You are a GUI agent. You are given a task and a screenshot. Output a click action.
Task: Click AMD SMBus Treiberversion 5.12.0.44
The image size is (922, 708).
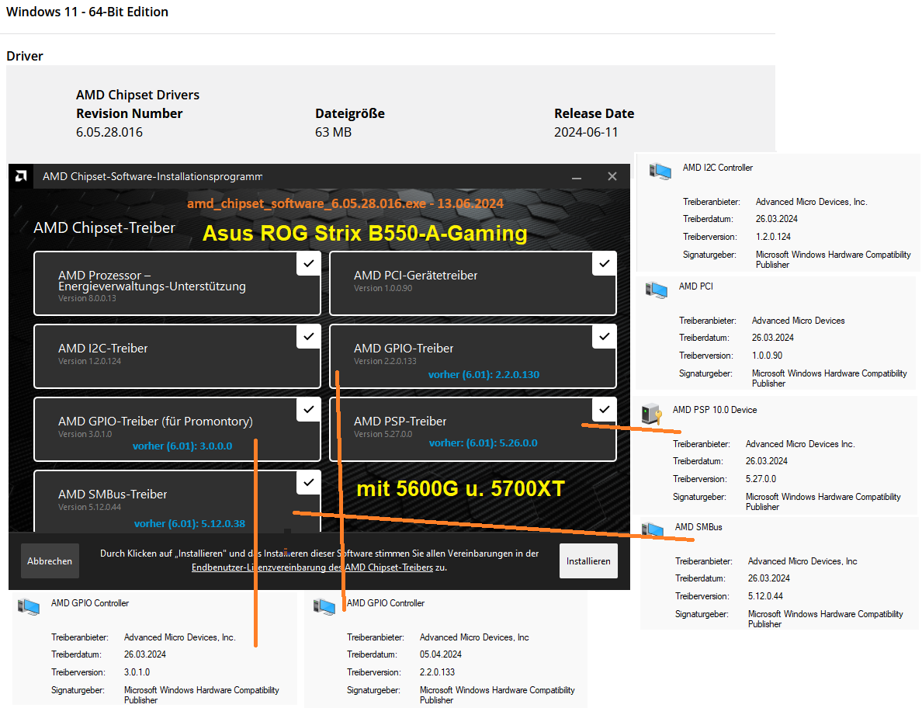(x=765, y=596)
